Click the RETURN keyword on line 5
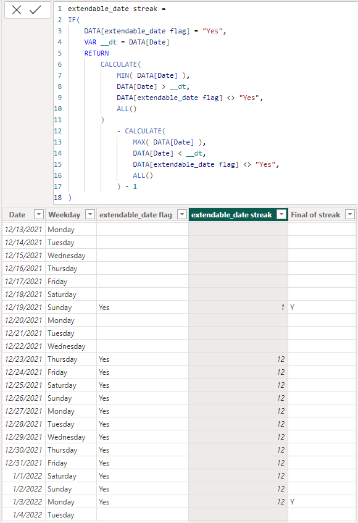This screenshot has width=358, height=523. (x=96, y=53)
